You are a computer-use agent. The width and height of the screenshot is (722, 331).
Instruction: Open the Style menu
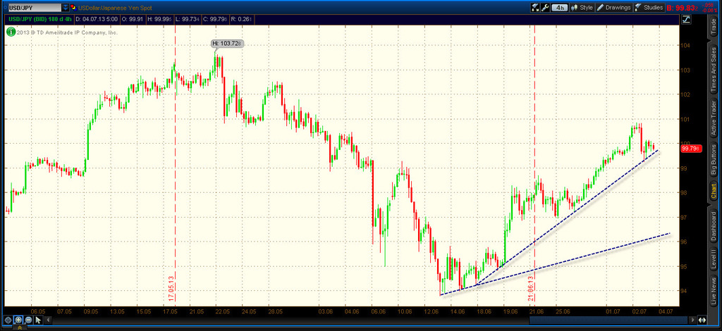[x=582, y=7]
